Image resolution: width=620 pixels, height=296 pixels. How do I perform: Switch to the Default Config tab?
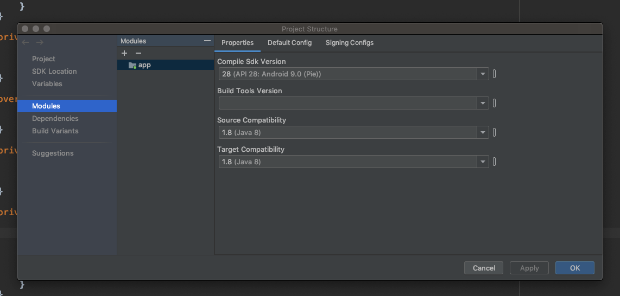(289, 43)
